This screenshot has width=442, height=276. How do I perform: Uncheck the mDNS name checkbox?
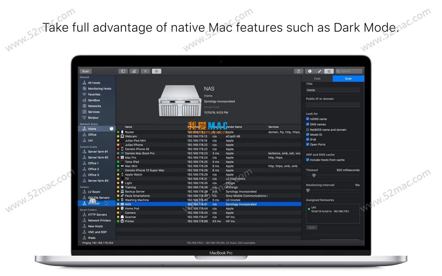point(308,119)
